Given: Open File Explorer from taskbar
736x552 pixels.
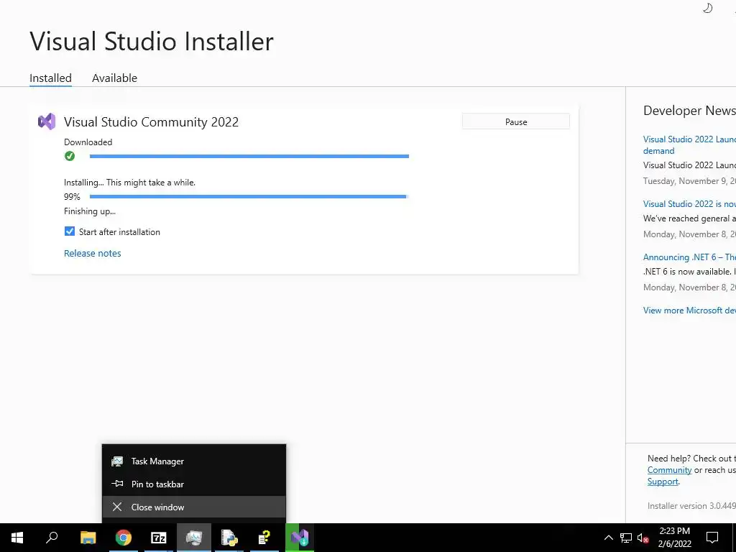Looking at the screenshot, I should [88, 538].
